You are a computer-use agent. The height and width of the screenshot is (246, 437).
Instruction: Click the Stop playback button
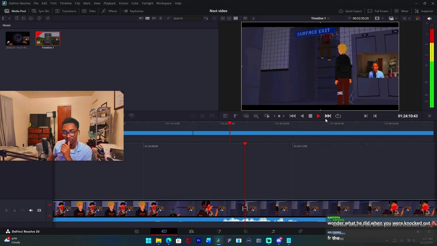tap(310, 116)
